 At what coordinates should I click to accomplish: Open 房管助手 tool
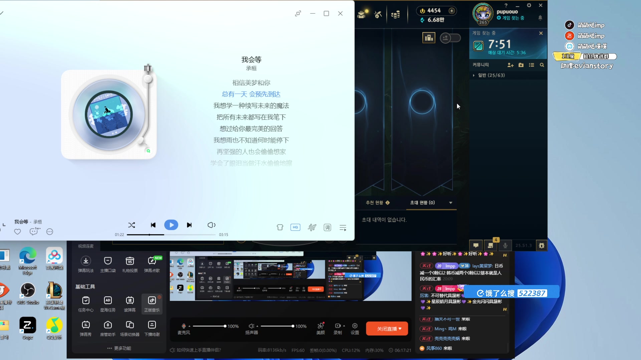[108, 328]
